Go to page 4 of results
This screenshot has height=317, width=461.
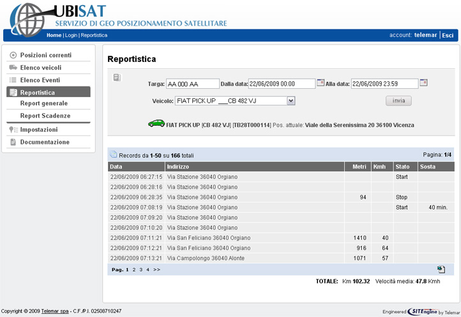(x=148, y=270)
